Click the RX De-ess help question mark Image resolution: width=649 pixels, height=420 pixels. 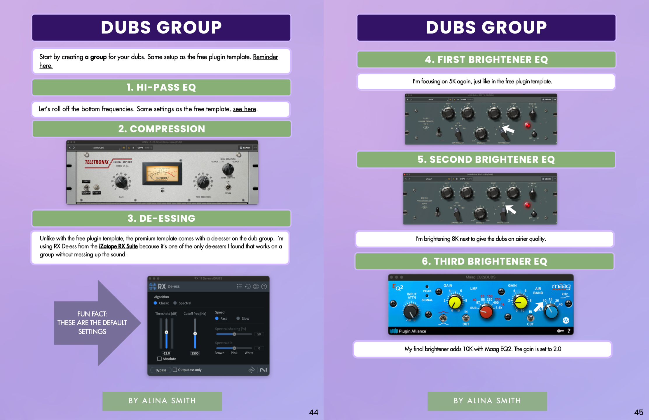(264, 286)
